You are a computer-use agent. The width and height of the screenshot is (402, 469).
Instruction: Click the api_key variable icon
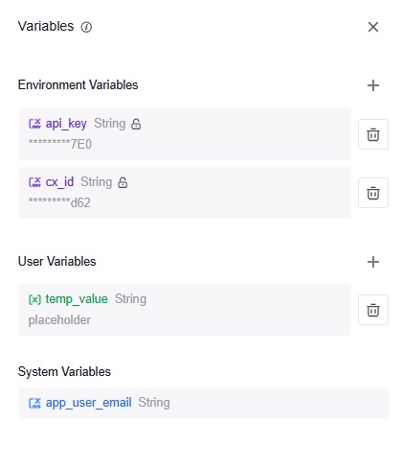(x=34, y=124)
